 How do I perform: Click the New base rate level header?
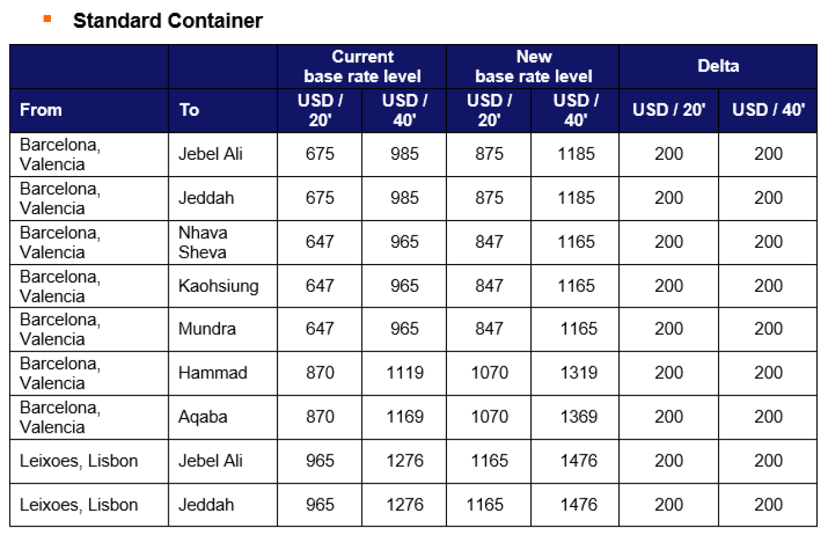(x=533, y=66)
